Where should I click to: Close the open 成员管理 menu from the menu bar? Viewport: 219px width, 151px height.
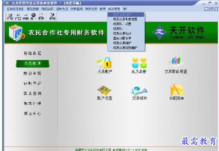114,9
